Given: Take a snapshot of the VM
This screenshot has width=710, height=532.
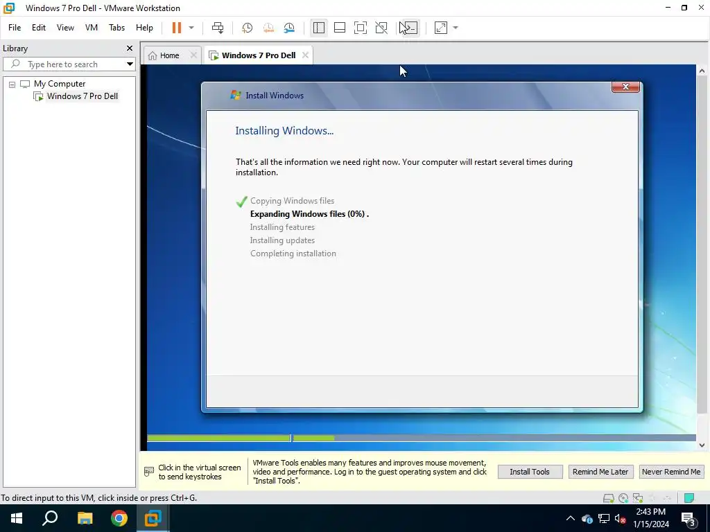Looking at the screenshot, I should (x=248, y=28).
